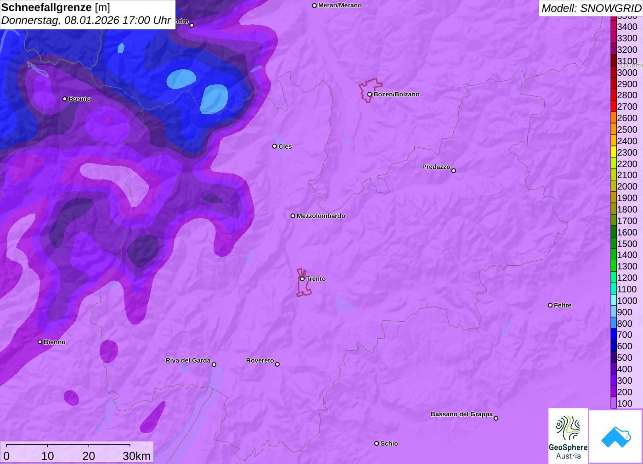
Task: Click the Cles label text
Action: click(x=285, y=146)
